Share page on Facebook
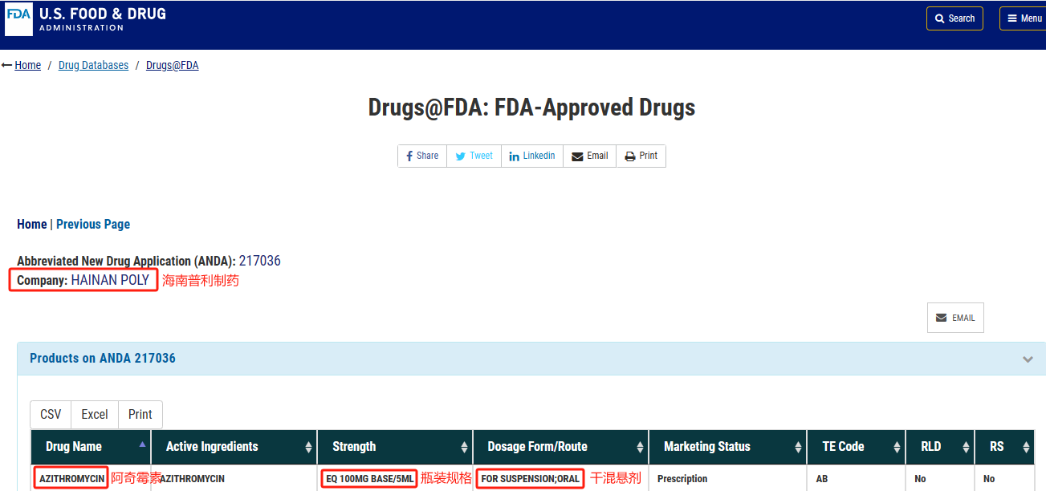The image size is (1046, 491). coord(422,156)
